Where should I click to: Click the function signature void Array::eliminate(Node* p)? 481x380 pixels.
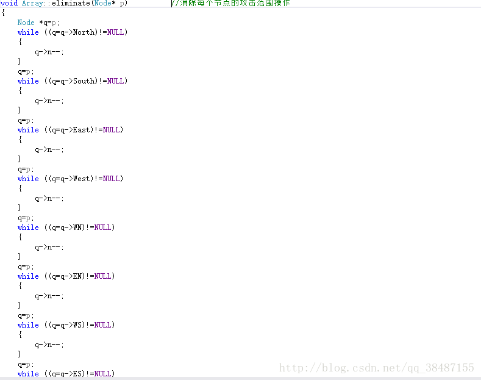pyautogui.click(x=64, y=3)
